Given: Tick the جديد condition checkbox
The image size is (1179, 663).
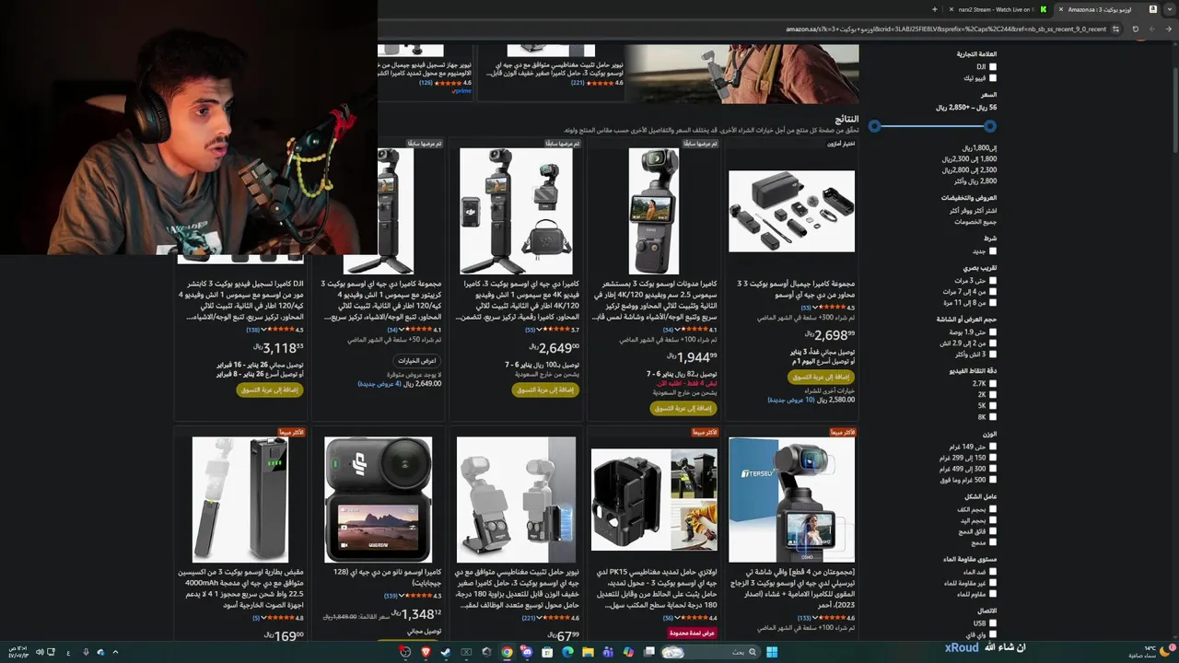Looking at the screenshot, I should click(x=992, y=251).
